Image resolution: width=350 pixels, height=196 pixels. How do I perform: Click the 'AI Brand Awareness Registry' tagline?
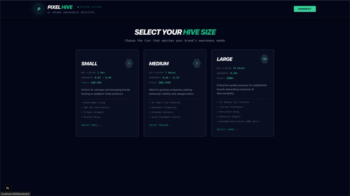[71, 12]
